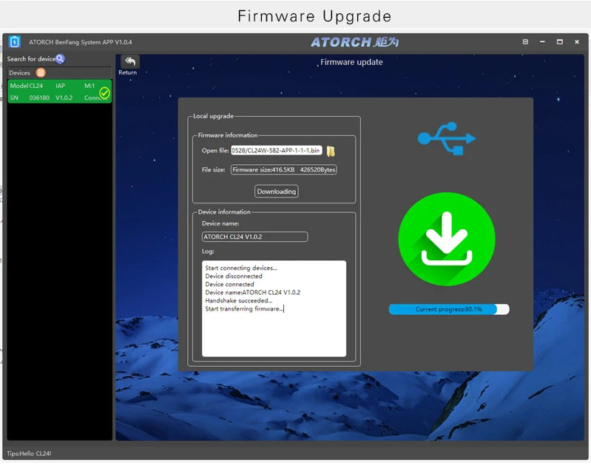Click the blue USB connection icon
Viewport: 591px width, 468px height.
447,138
